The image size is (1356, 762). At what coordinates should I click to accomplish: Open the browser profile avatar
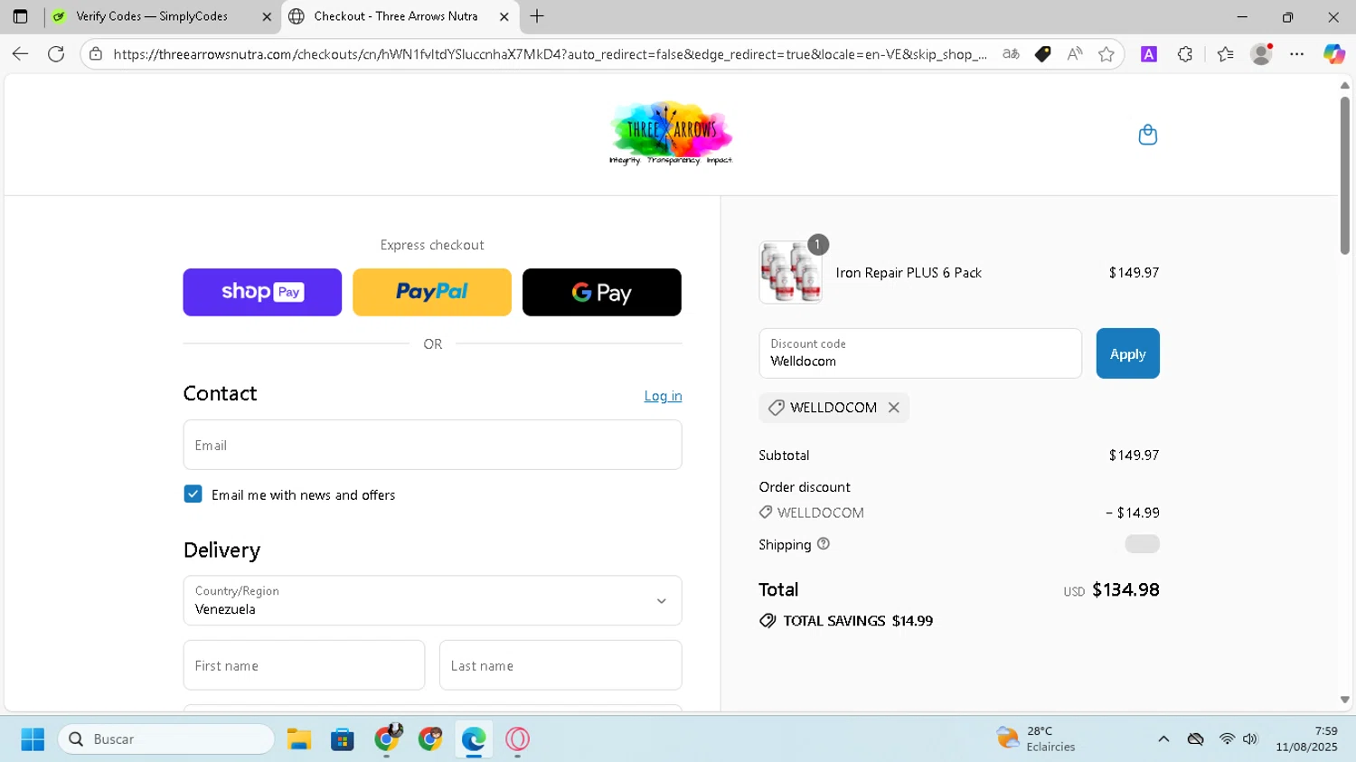click(x=1261, y=54)
